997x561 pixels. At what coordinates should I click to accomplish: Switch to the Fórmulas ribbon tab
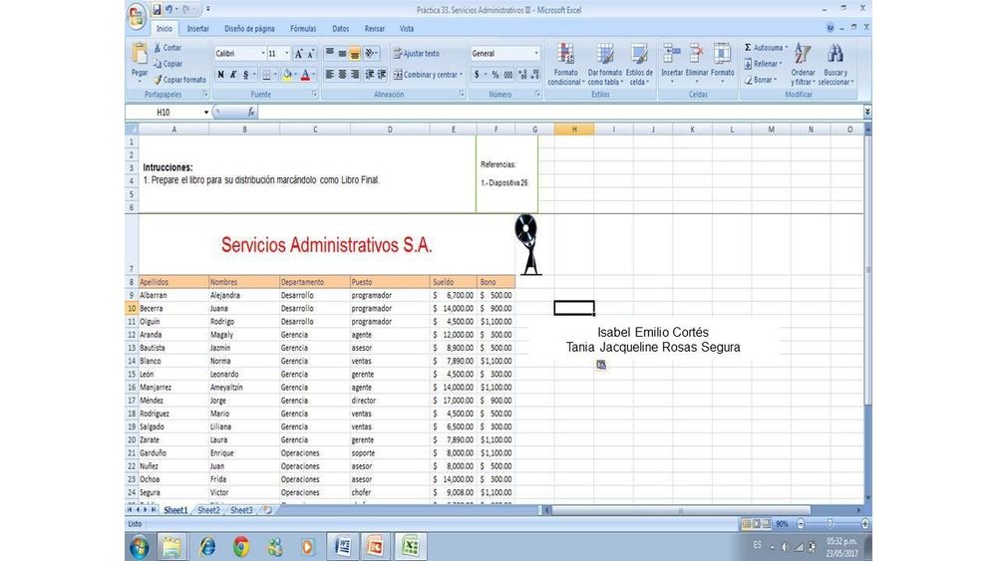coord(302,29)
